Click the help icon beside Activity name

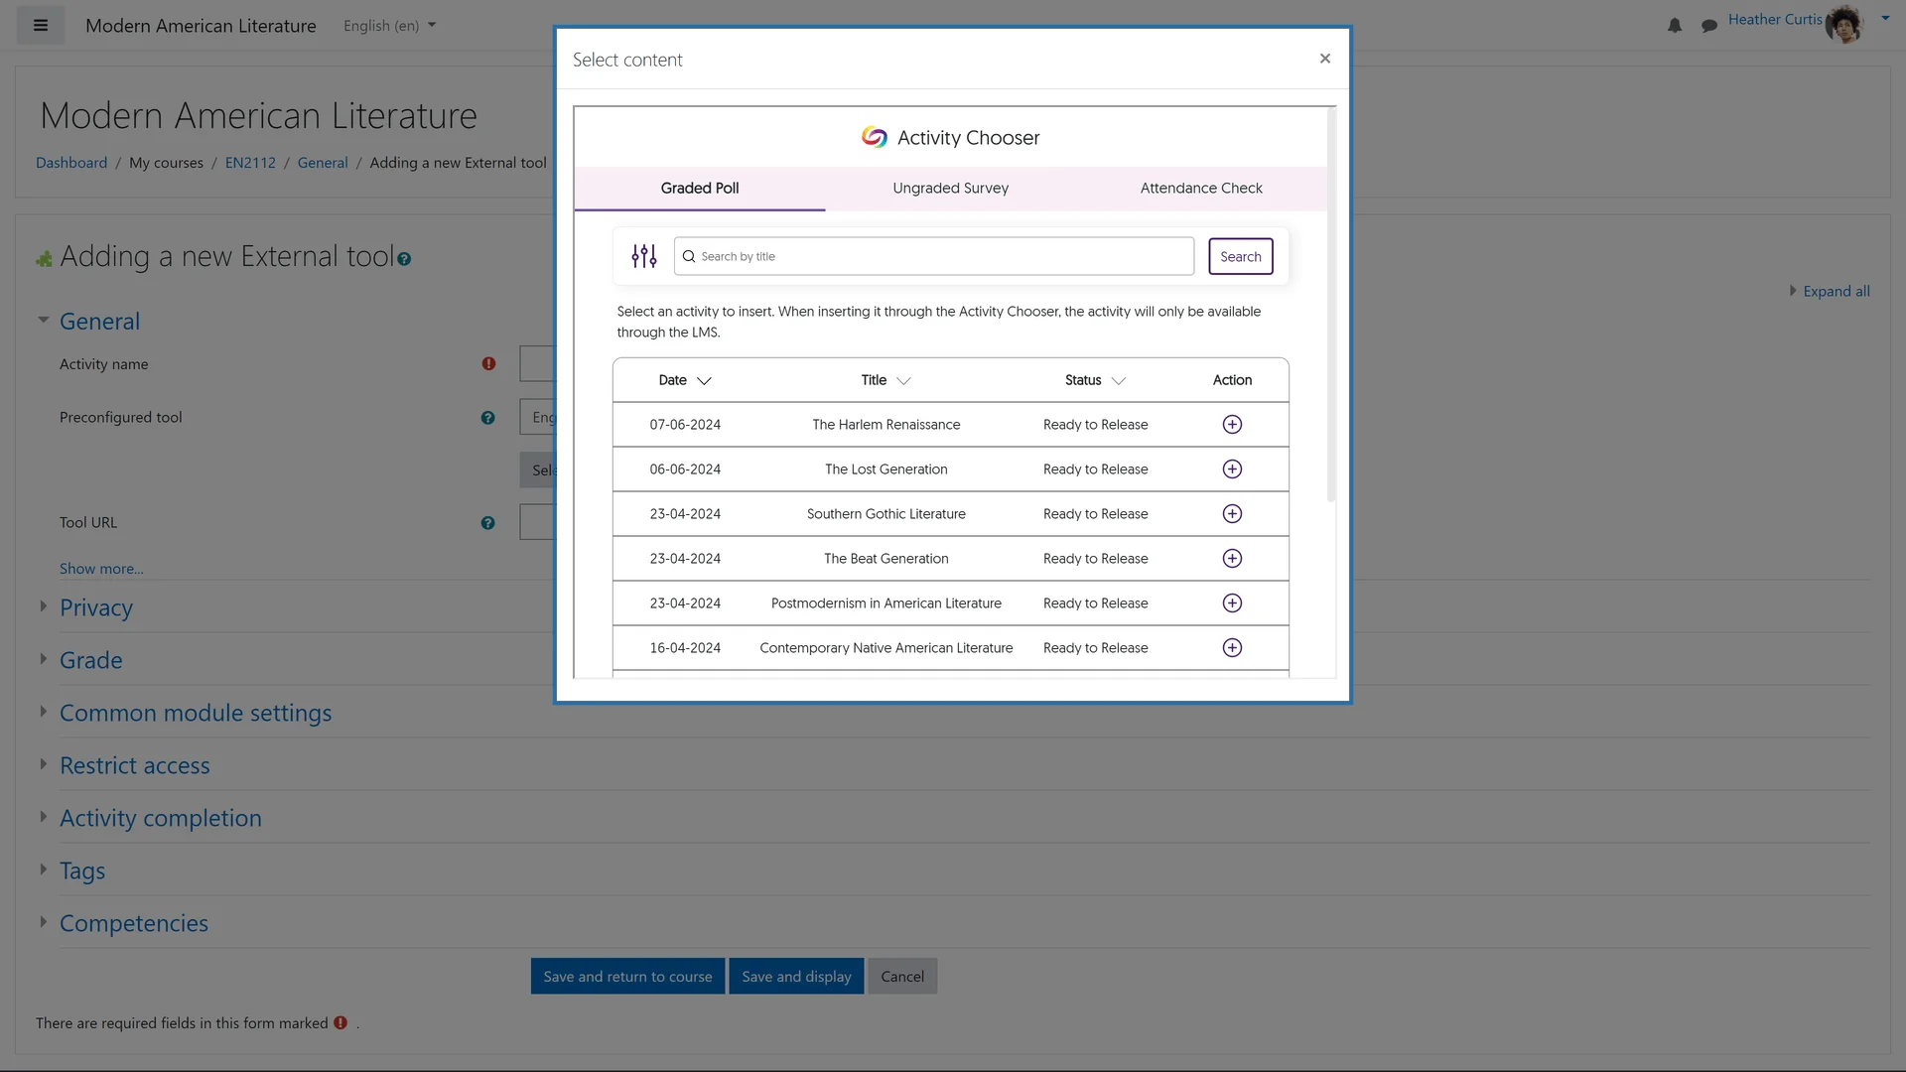point(488,363)
